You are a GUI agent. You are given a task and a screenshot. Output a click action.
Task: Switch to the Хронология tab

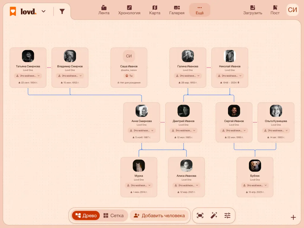(x=129, y=10)
